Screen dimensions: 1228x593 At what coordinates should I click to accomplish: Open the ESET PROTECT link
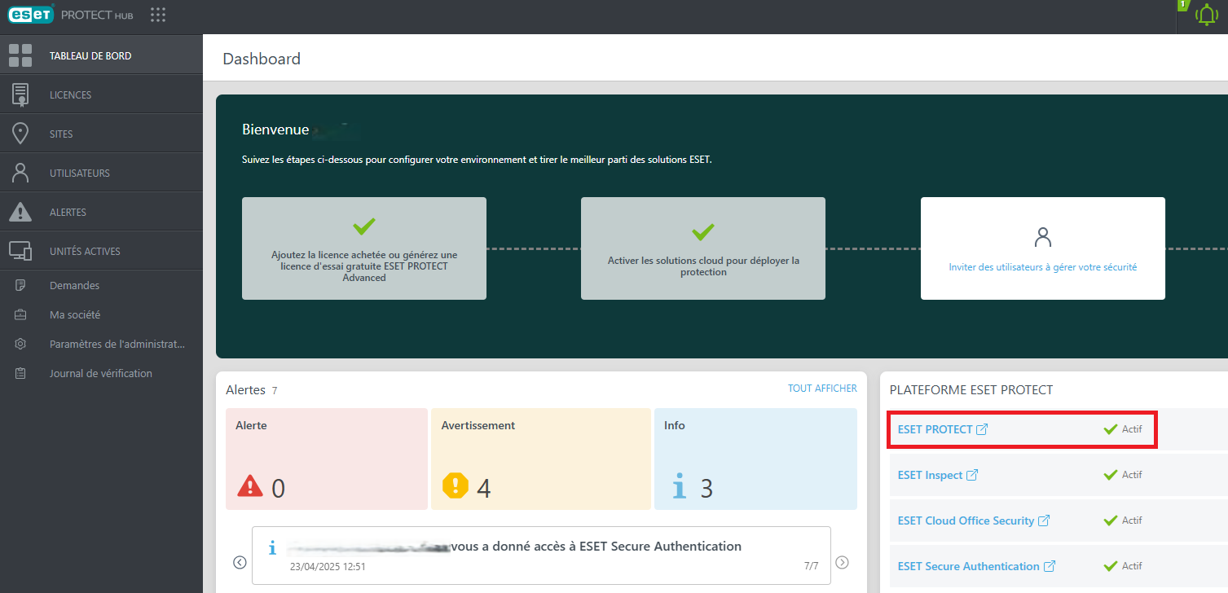935,429
